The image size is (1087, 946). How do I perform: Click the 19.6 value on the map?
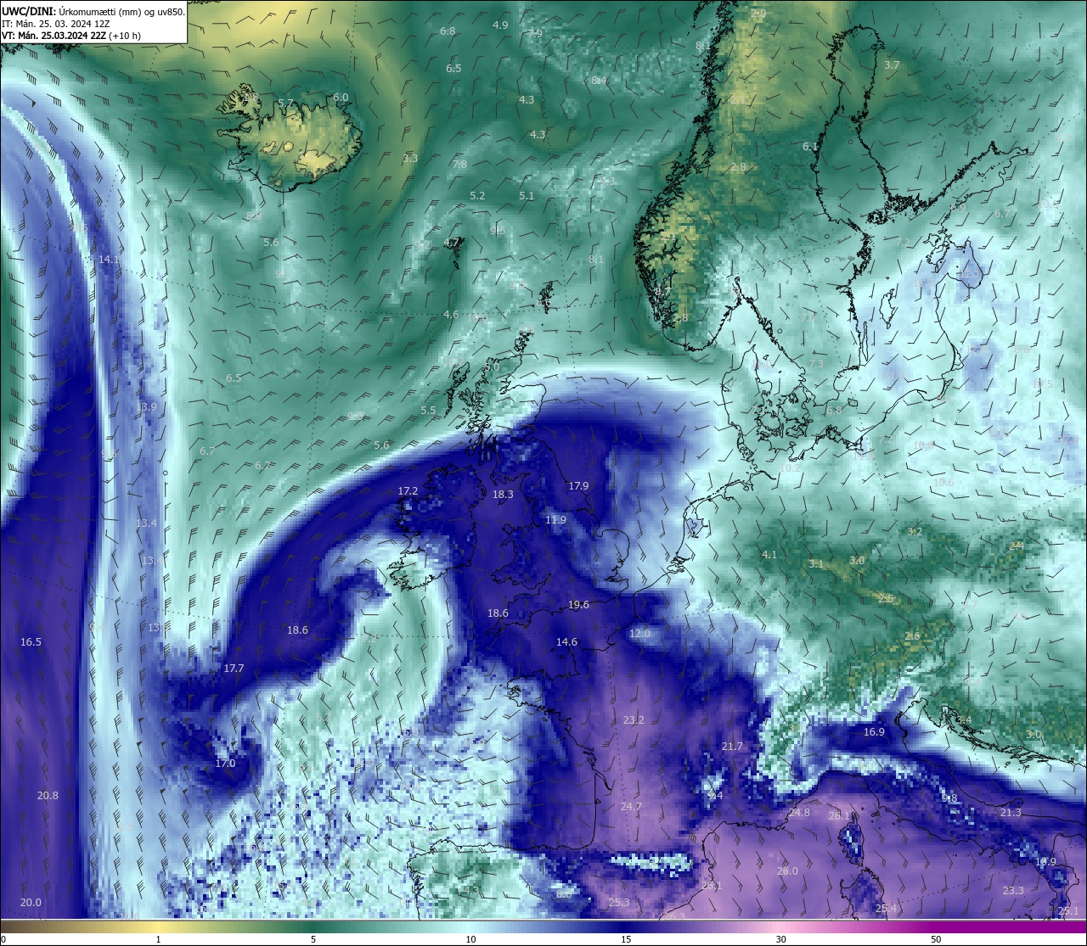578,605
